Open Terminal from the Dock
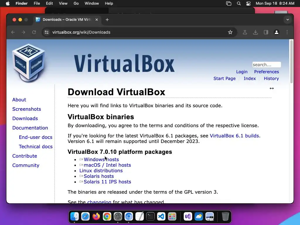The width and height of the screenshot is (300, 225). [x=150, y=217]
